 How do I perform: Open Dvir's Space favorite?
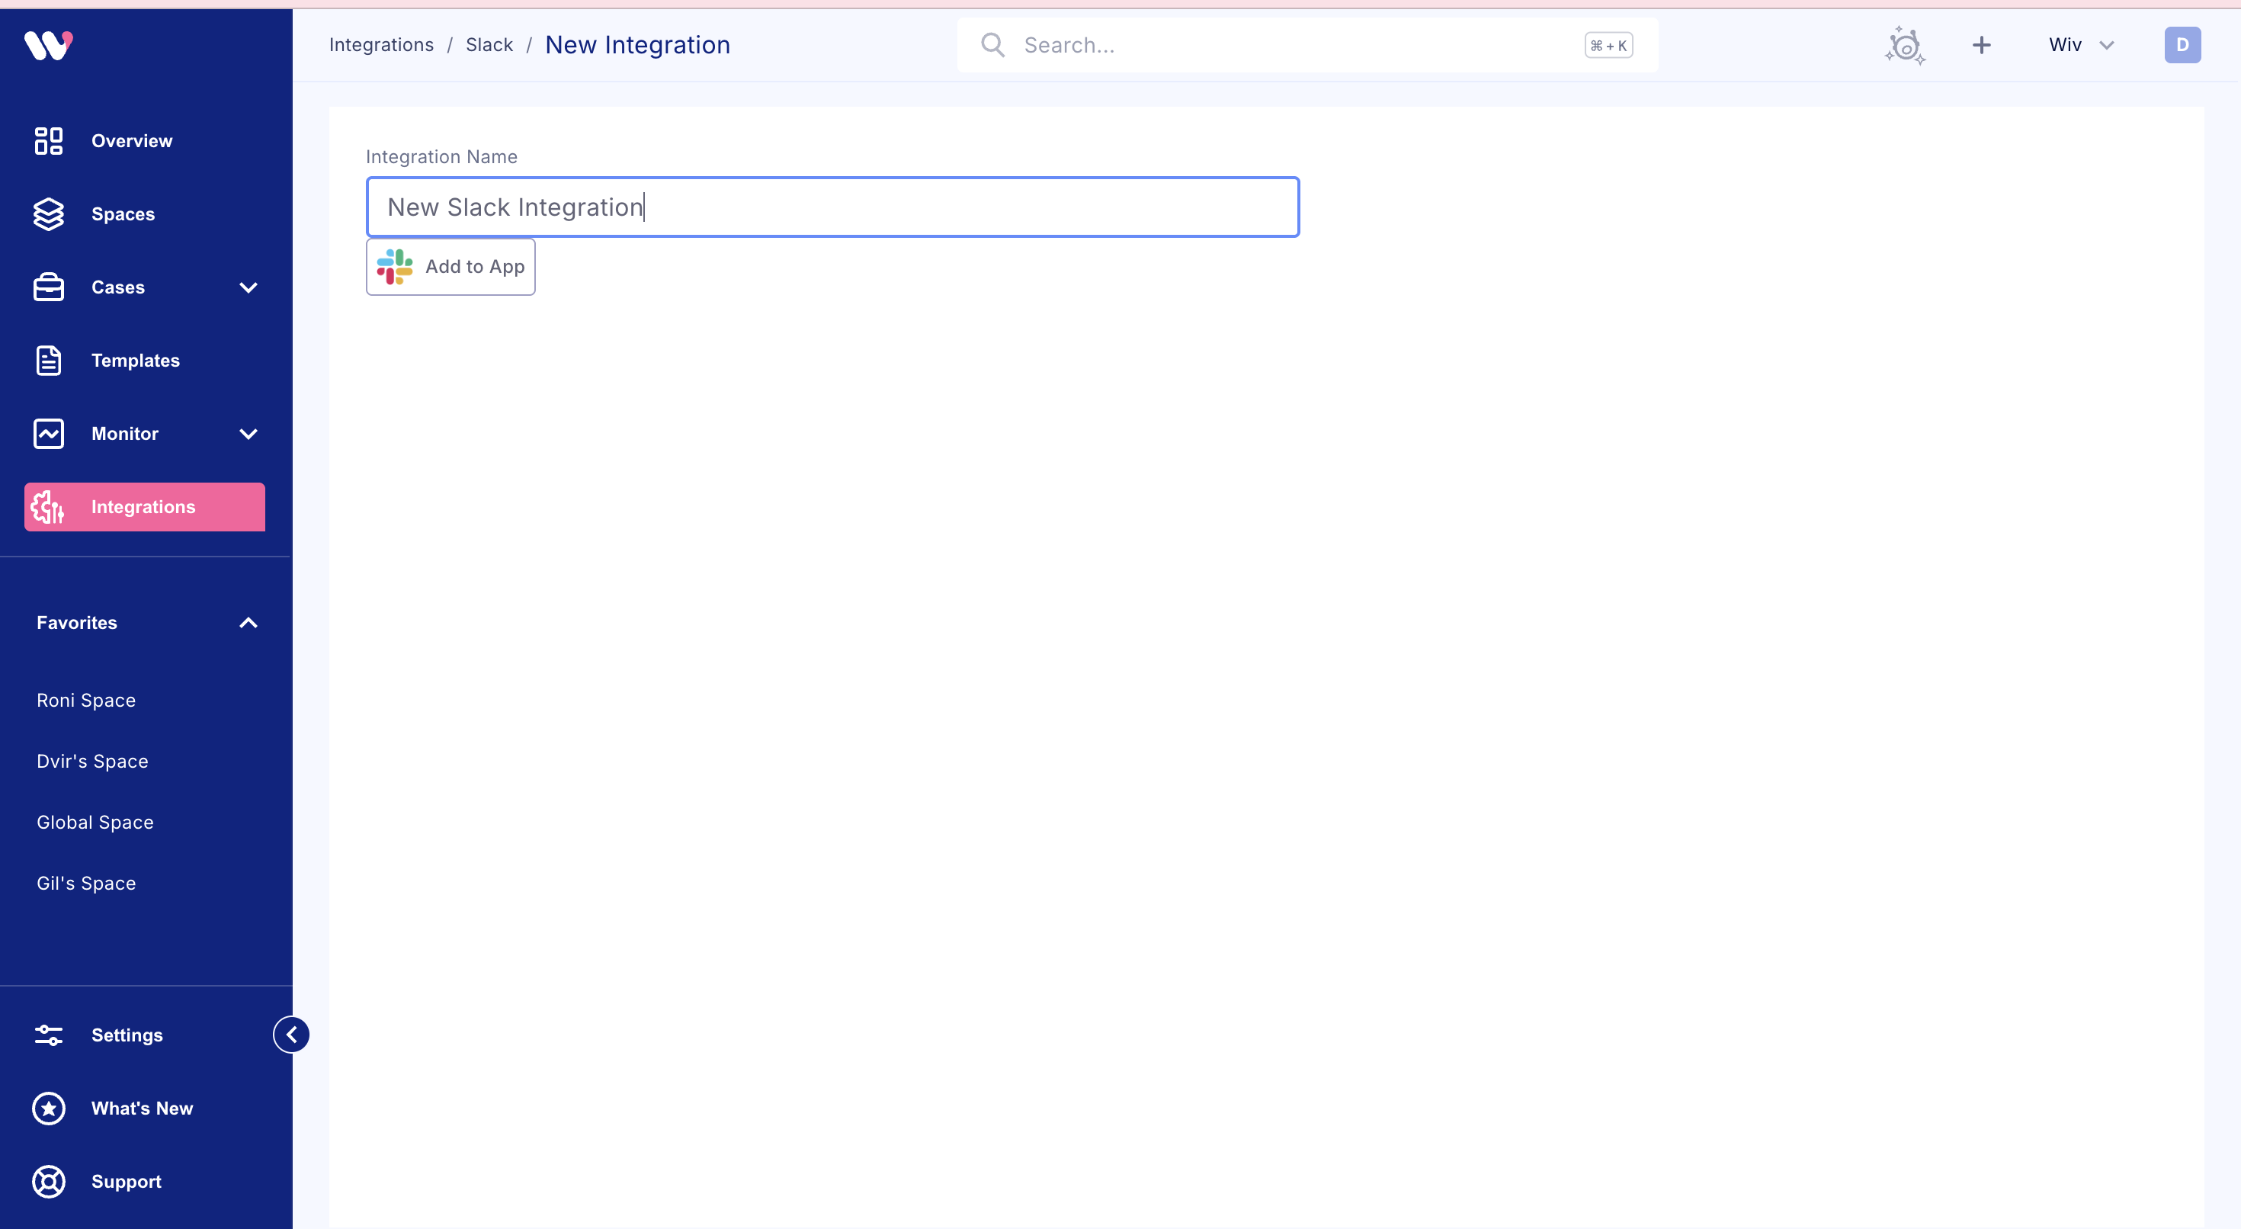click(92, 761)
